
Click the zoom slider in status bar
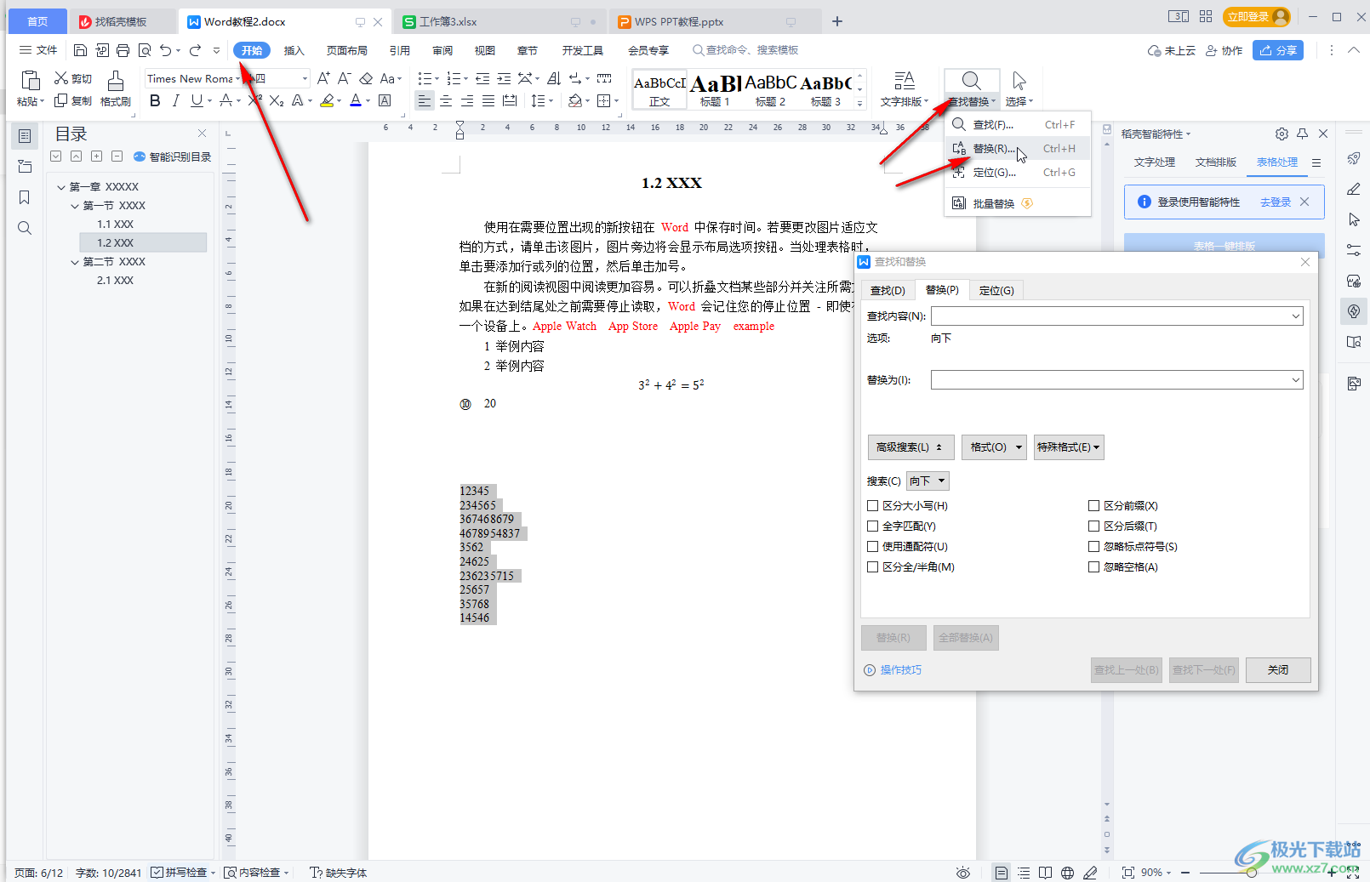tap(1252, 873)
